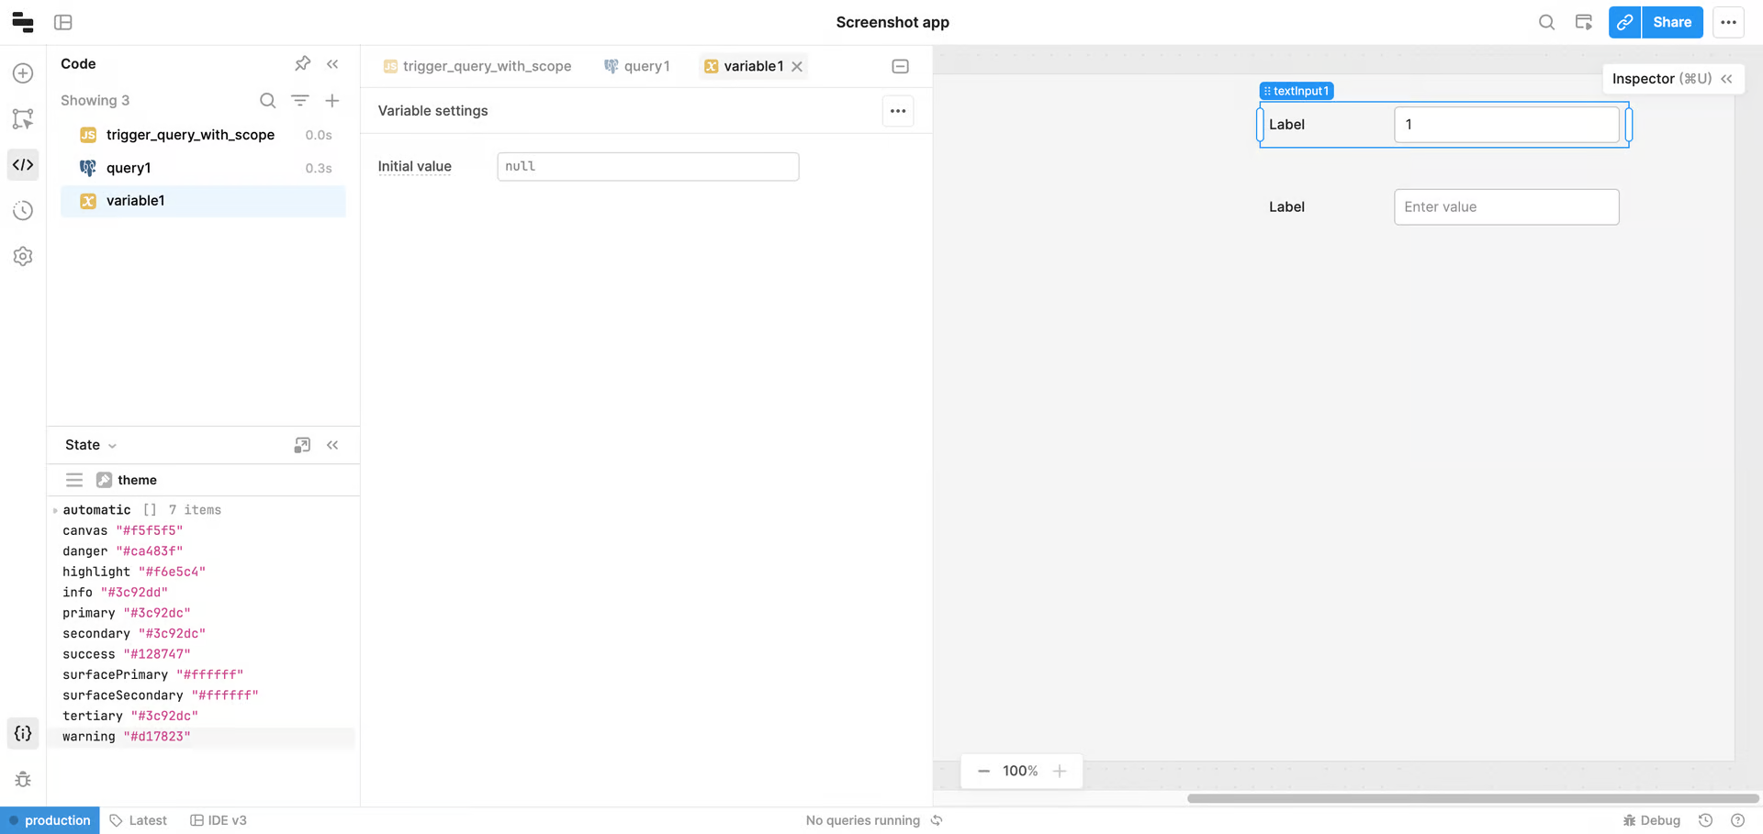This screenshot has width=1763, height=834.
Task: Open the state list hamburger menu
Action: [74, 480]
